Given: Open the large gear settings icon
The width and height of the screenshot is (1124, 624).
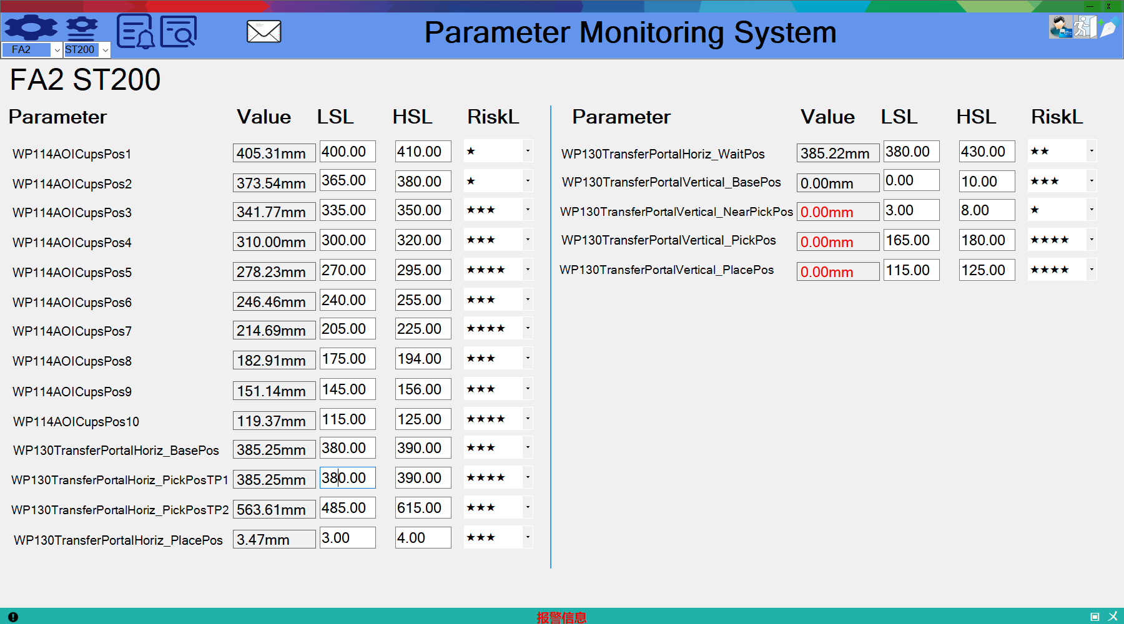Looking at the screenshot, I should (31, 27).
